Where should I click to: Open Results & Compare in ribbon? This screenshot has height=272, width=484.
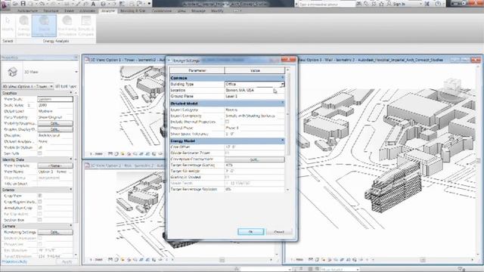point(85,26)
